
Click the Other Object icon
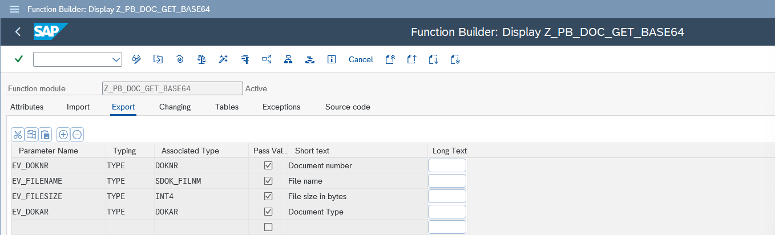[158, 59]
